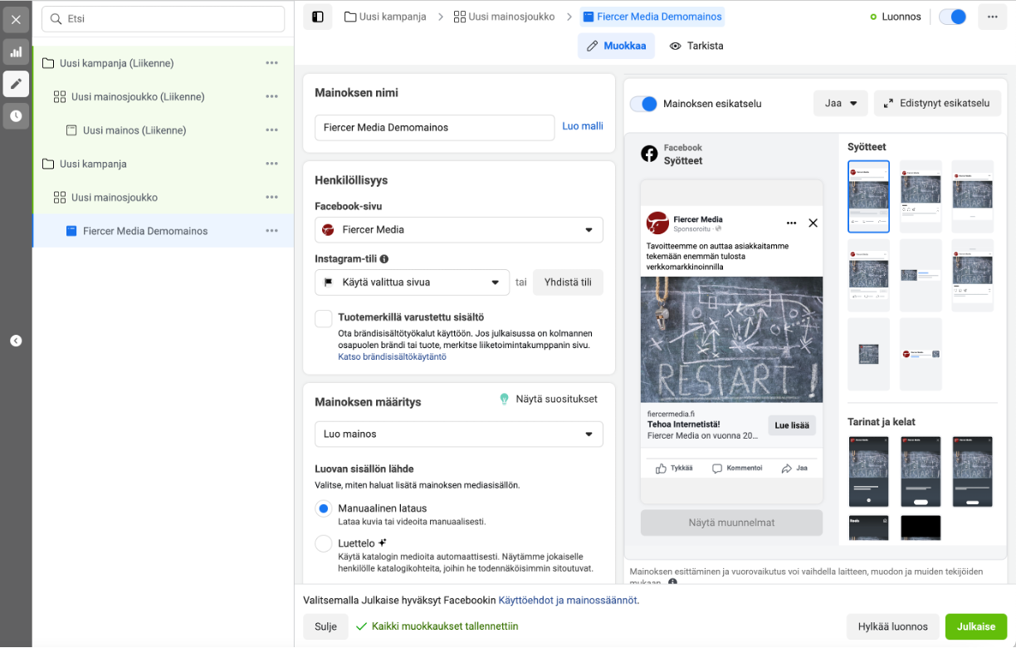Select the Luettelo radio button
Screen dimensions: 1016x648
[x=324, y=543]
